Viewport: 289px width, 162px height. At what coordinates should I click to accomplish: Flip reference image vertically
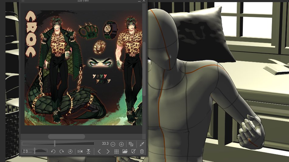88,151
